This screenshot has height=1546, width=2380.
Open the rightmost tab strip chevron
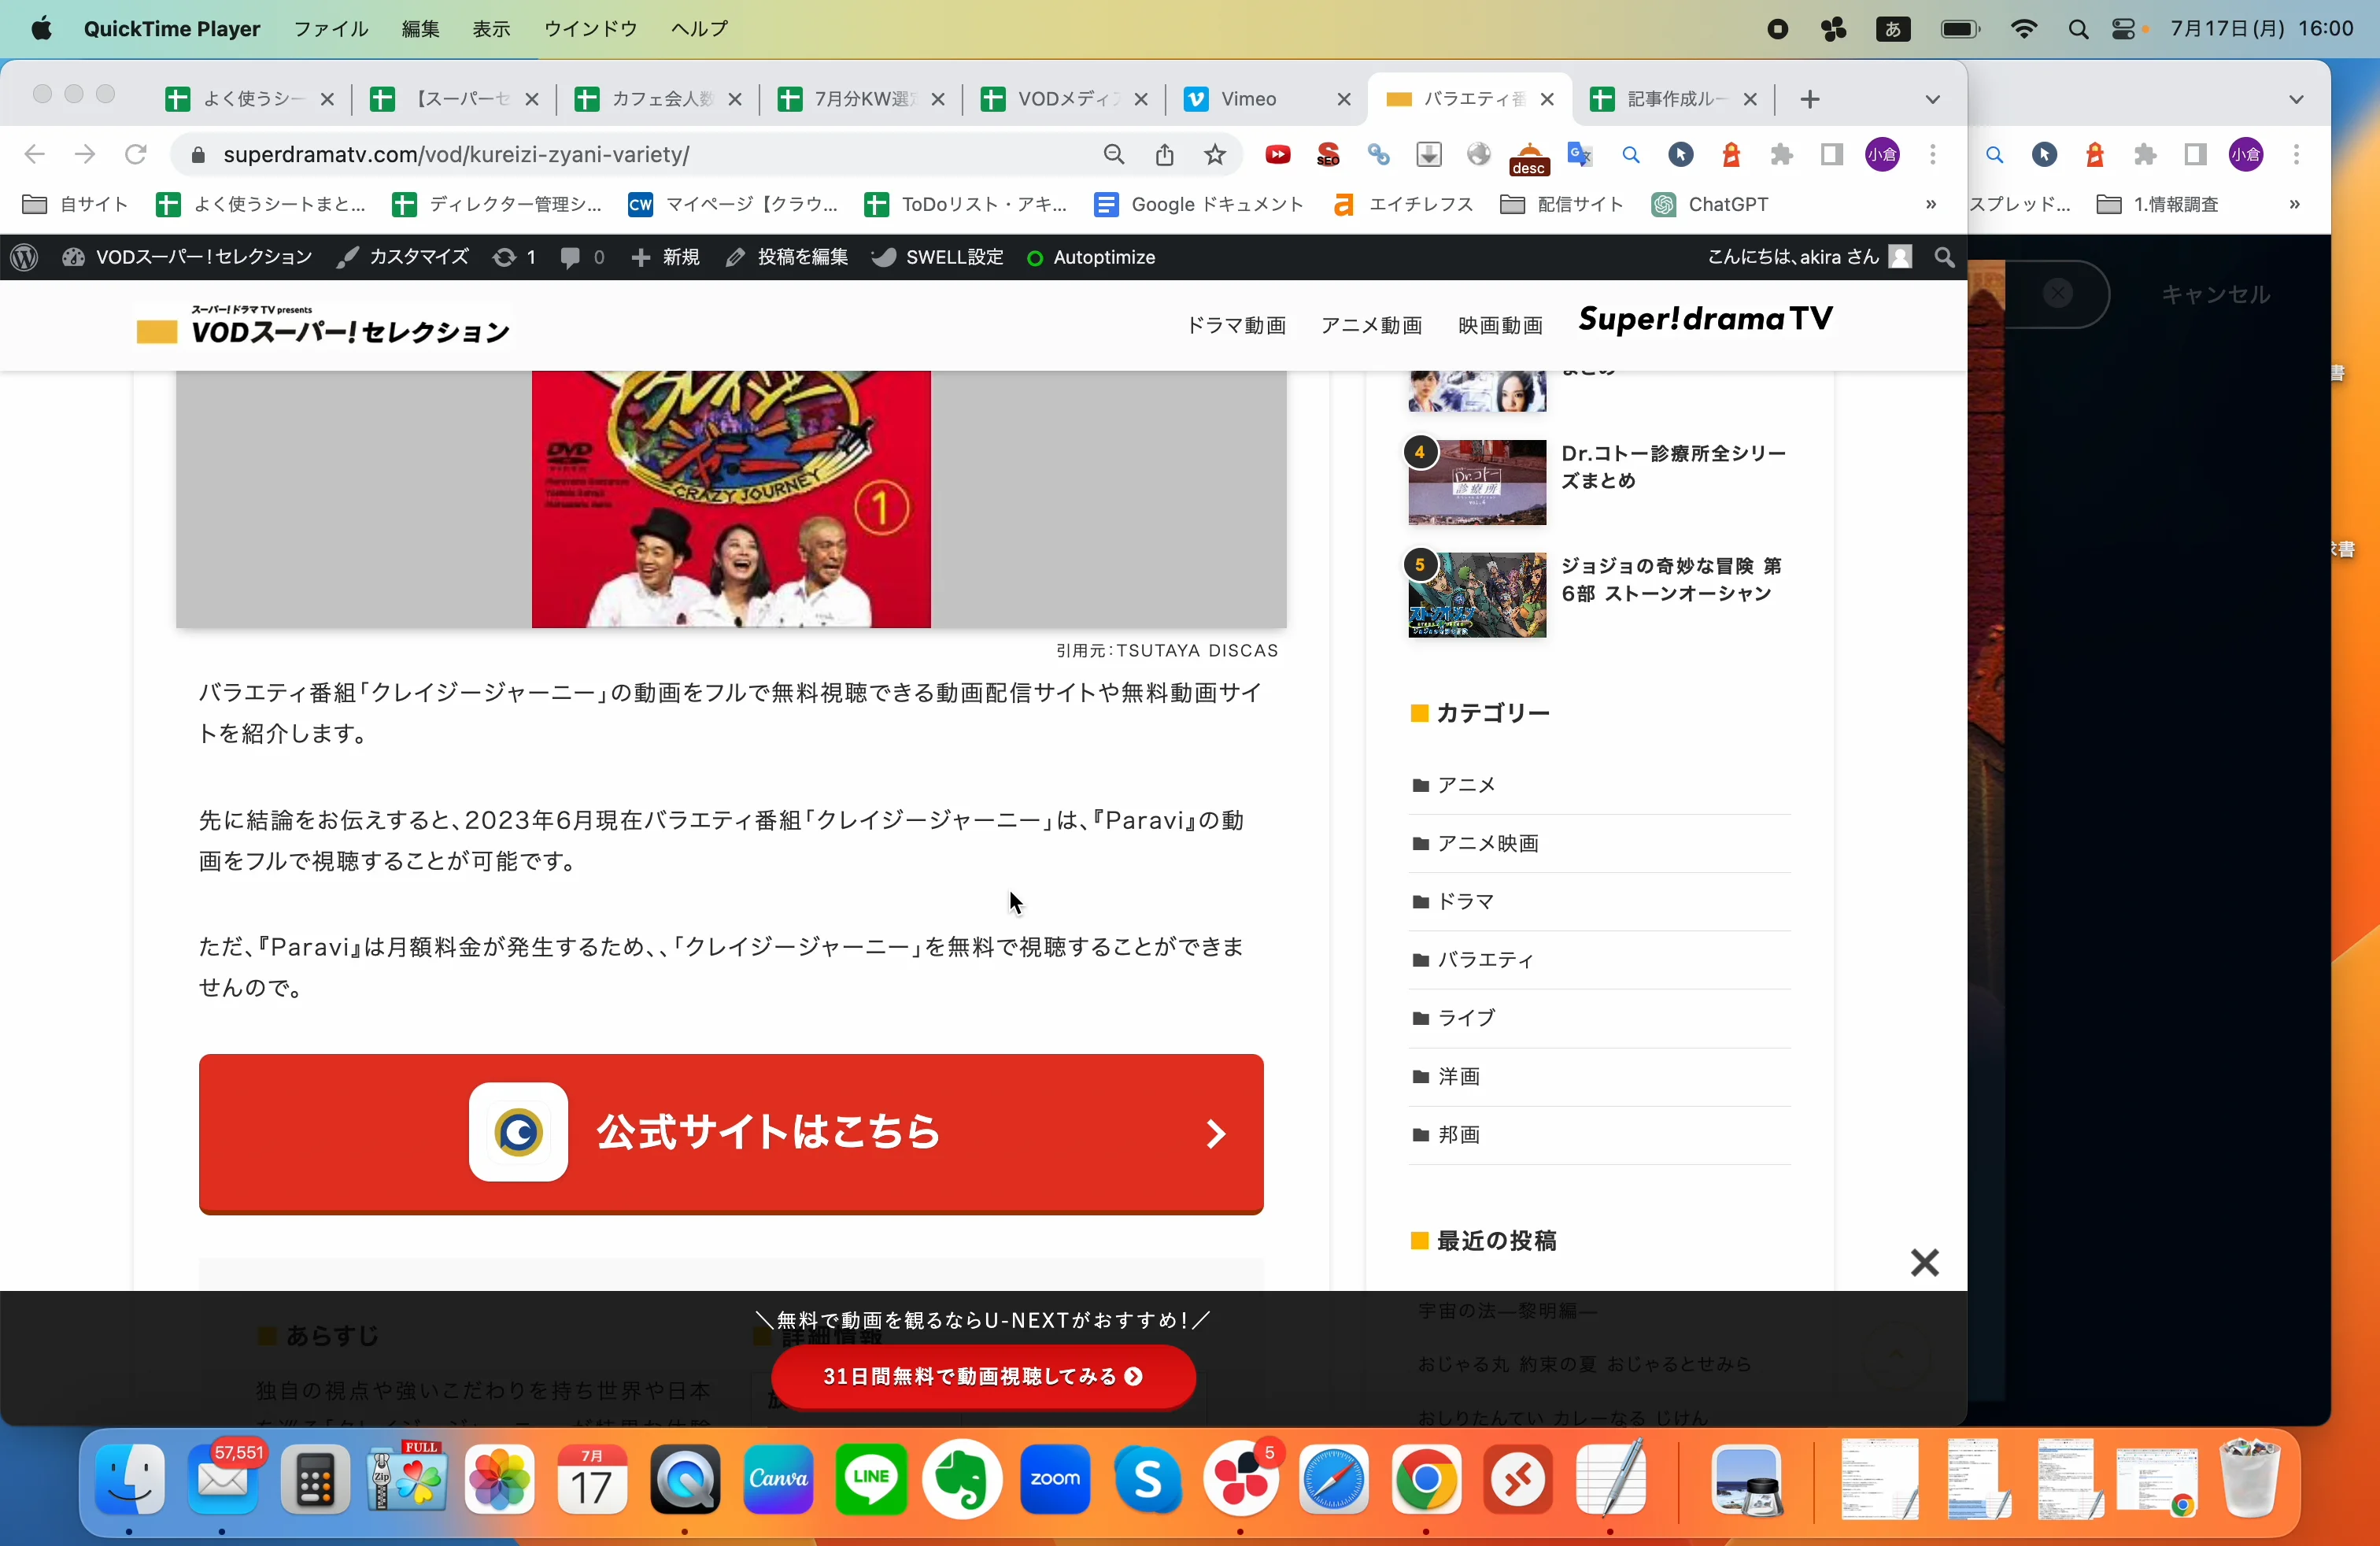coord(2297,99)
